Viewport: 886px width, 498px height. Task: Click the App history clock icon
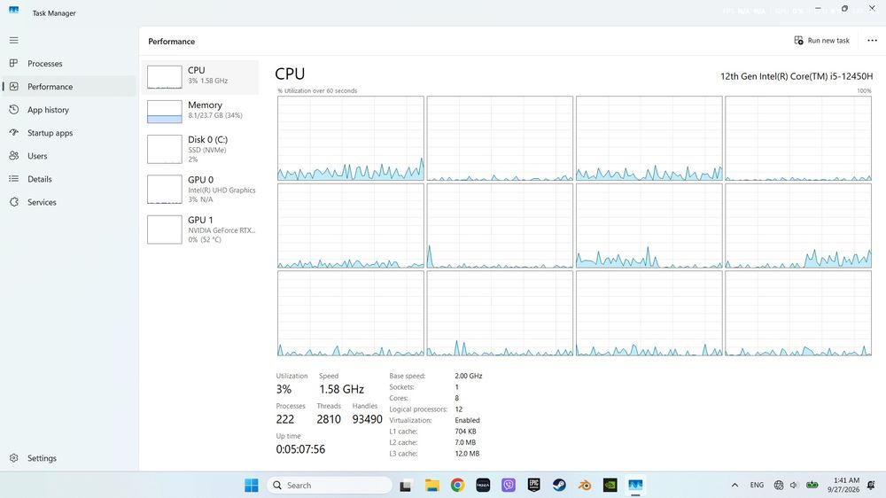(x=13, y=110)
